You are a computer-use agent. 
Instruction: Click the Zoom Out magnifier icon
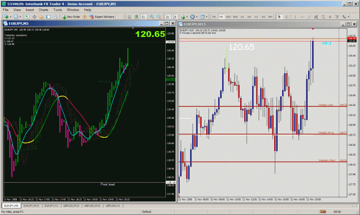pyautogui.click(x=158, y=17)
